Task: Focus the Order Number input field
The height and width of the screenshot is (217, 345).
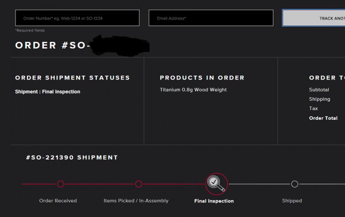Action: point(77,18)
